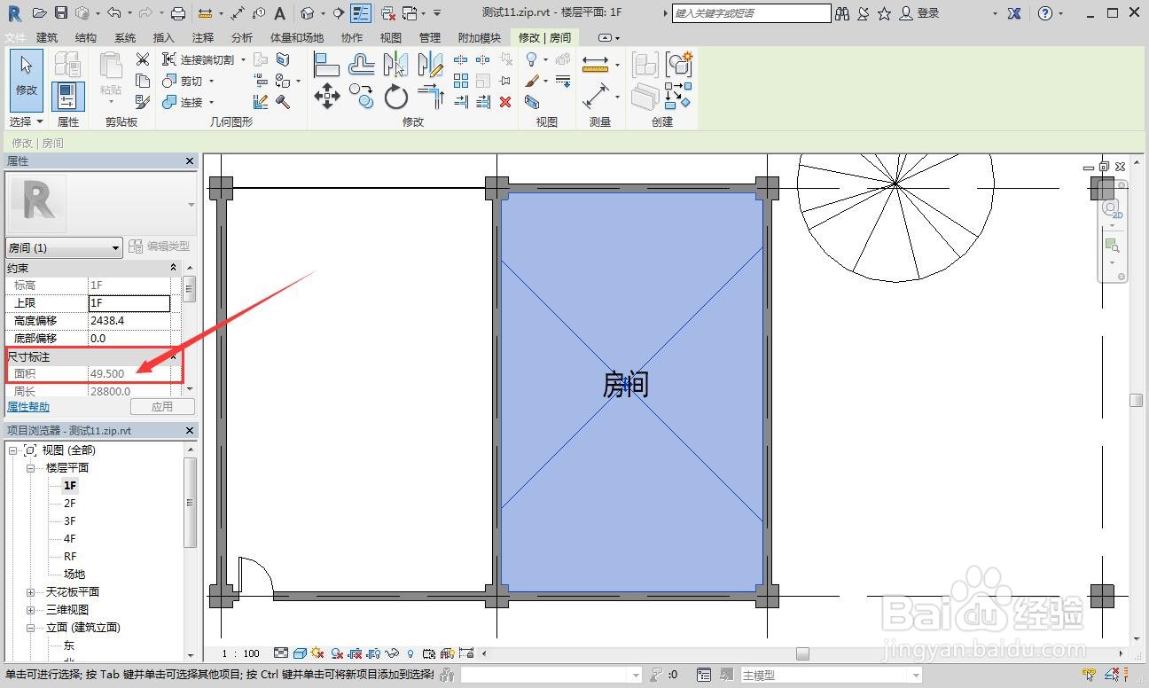Click the Help question mark icon
This screenshot has height=688, width=1149.
click(1045, 13)
